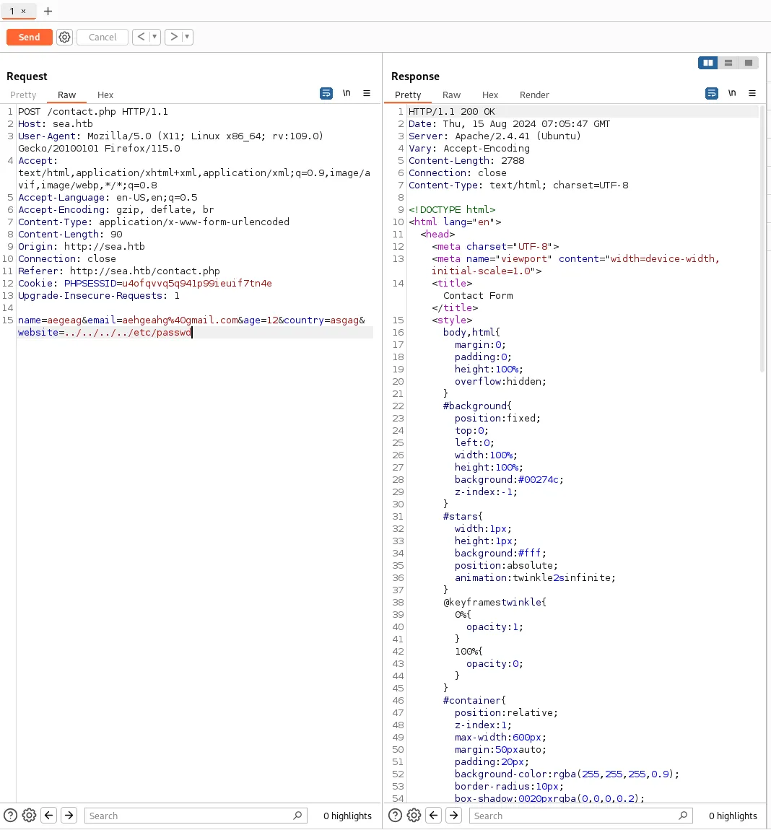
Task: Open help for Request search bar
Action: [11, 815]
